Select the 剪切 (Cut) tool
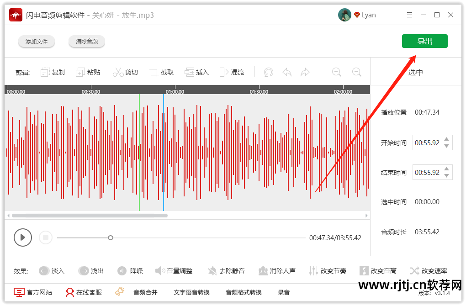466x306 pixels. click(126, 72)
